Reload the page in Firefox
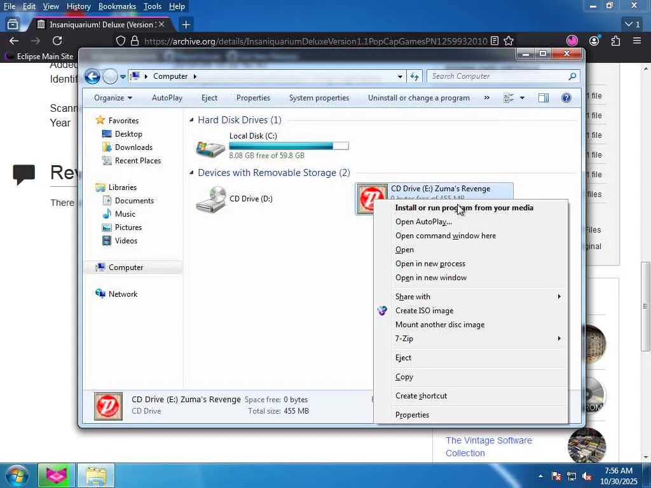The image size is (651, 488). pyautogui.click(x=57, y=41)
